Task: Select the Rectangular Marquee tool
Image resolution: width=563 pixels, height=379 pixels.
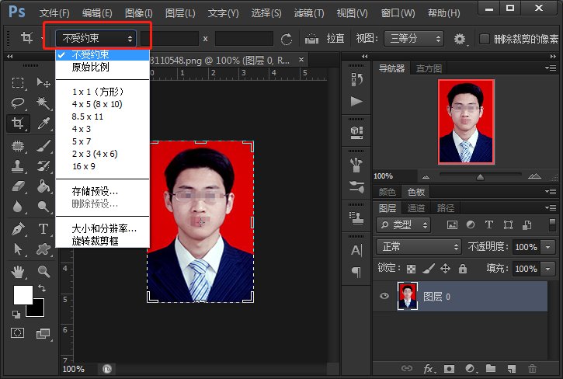Action: tap(18, 82)
